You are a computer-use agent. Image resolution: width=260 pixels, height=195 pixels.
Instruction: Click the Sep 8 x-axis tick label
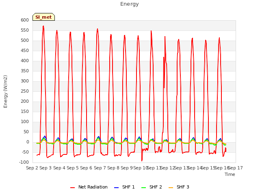113,168
